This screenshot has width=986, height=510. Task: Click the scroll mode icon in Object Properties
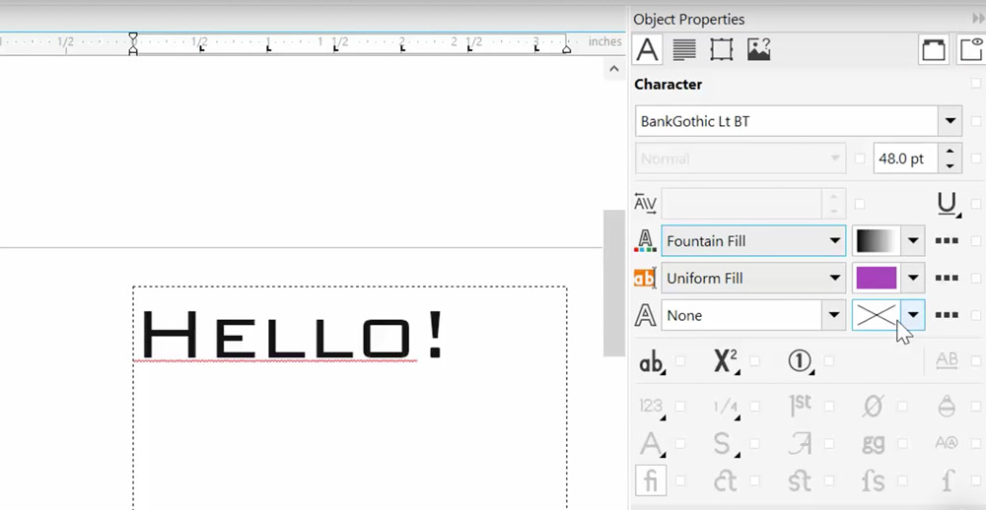(x=933, y=49)
